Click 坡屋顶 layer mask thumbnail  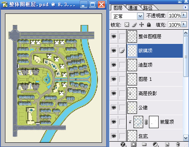[x=154, y=122]
